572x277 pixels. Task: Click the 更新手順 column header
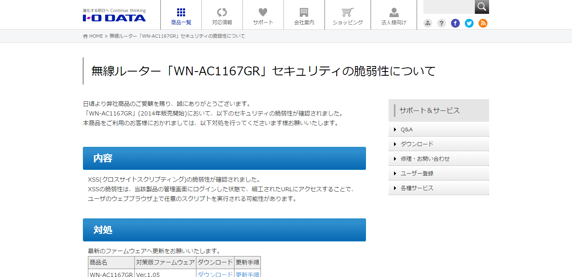[247, 263]
